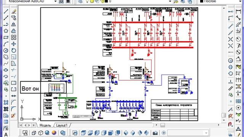Click the horizontal scrollbar right arrow

pyautogui.click(x=218, y=125)
